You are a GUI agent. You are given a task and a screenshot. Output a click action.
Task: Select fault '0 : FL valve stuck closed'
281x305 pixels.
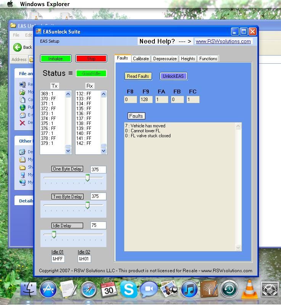pos(148,136)
